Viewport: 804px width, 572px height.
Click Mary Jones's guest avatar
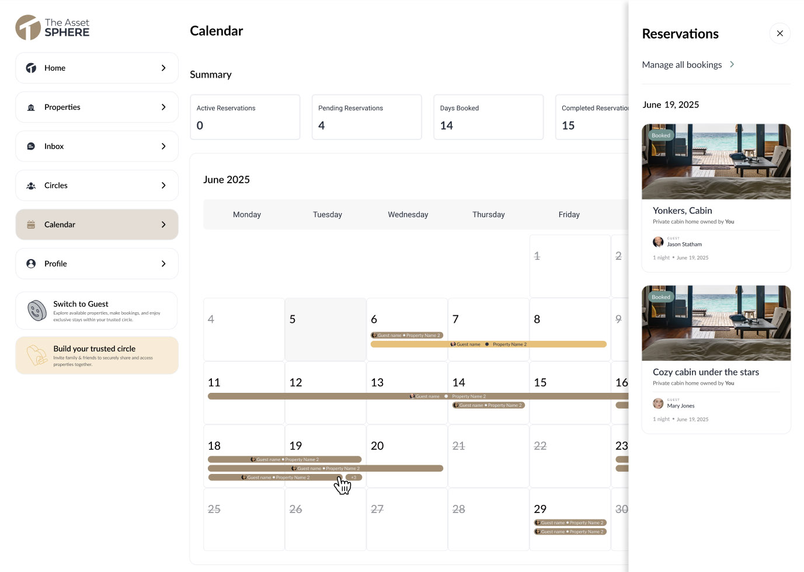(x=658, y=404)
